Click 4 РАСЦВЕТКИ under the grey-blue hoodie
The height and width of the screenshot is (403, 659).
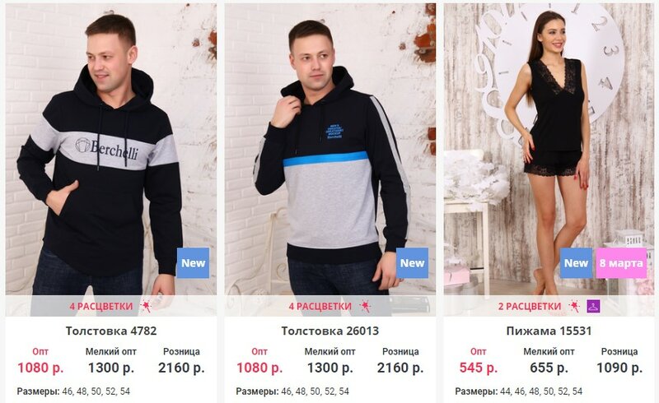click(x=320, y=307)
